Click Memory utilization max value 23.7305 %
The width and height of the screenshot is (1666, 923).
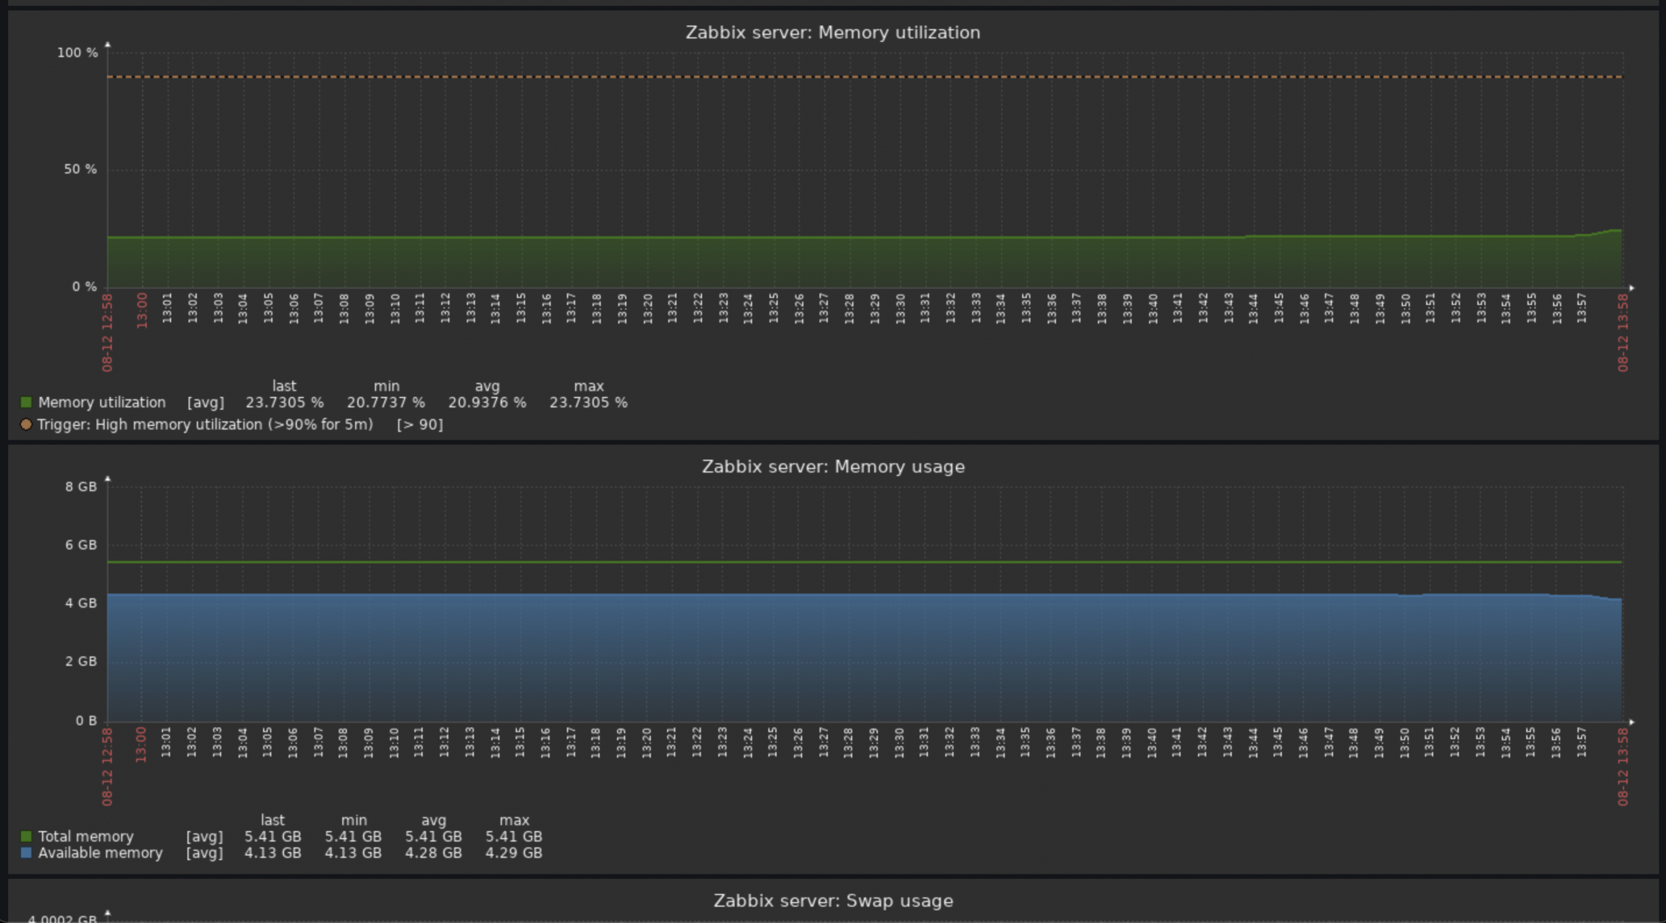588,402
